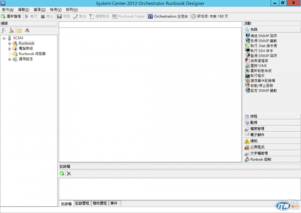Click inside the runbook design workspace
The height and width of the screenshot is (213, 301).
[x=150, y=95]
